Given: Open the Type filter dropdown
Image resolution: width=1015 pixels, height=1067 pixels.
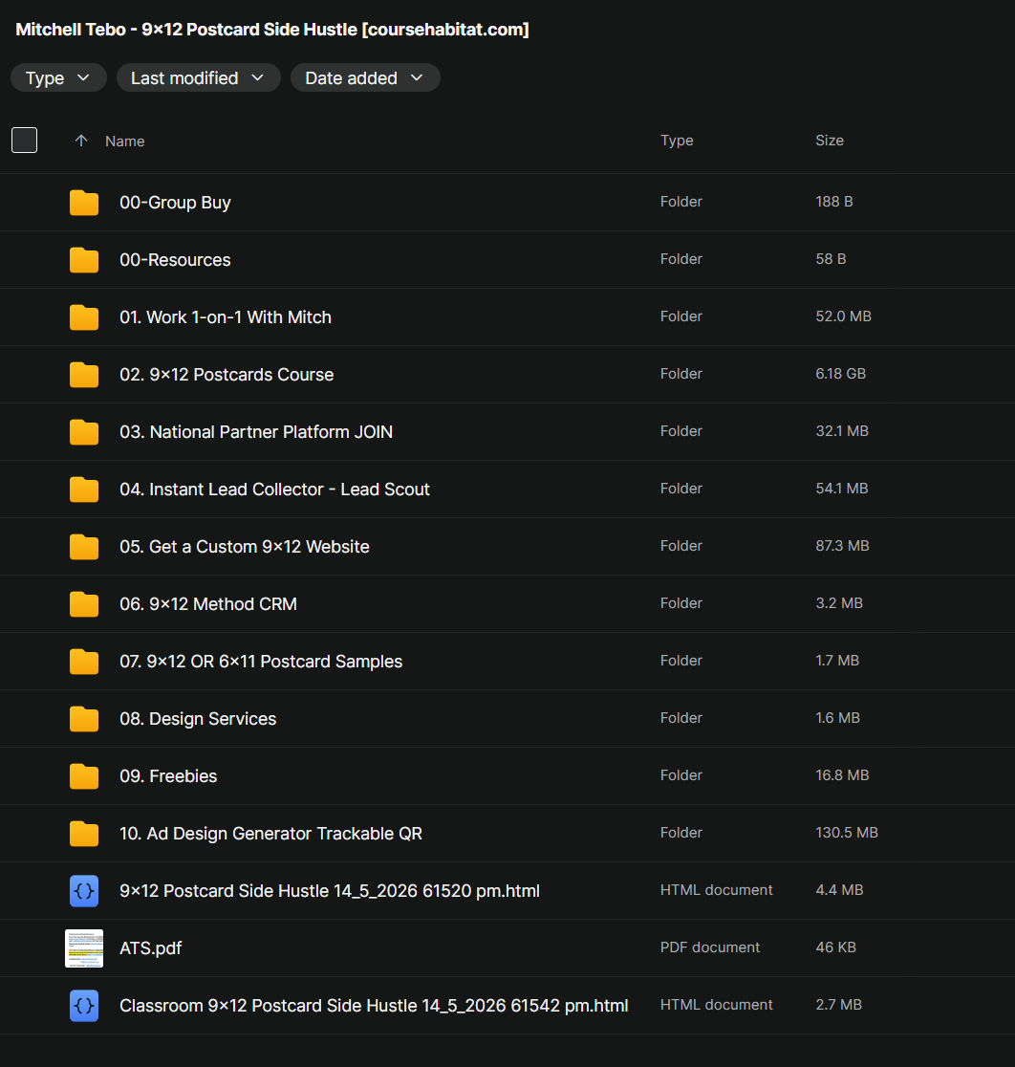Looking at the screenshot, I should [x=58, y=78].
